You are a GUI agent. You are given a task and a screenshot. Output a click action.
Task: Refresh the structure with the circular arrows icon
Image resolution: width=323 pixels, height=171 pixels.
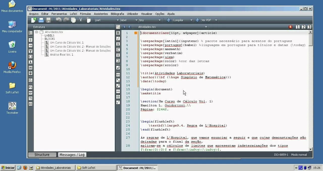tap(118, 27)
